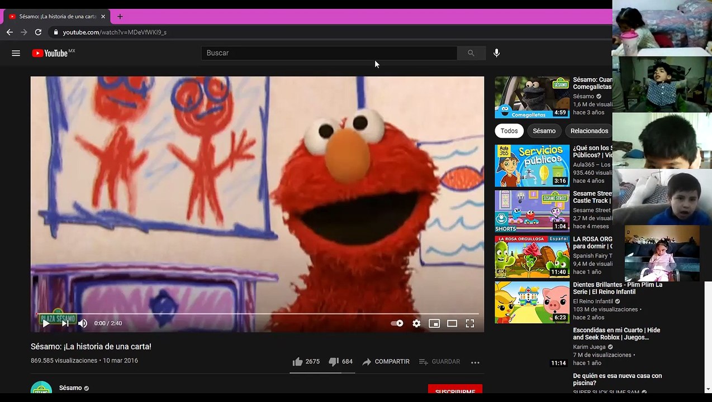
Task: Select the Relacionados filter chip
Action: [x=589, y=131]
